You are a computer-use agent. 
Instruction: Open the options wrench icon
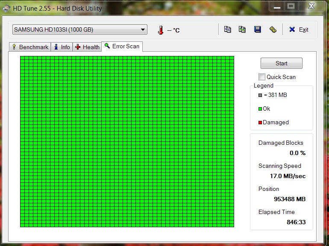pyautogui.click(x=273, y=29)
